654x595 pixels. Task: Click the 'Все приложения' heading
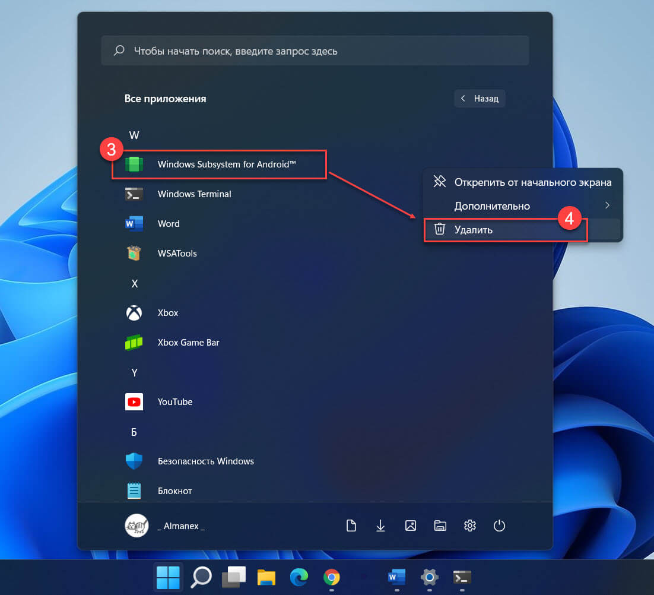pos(165,99)
